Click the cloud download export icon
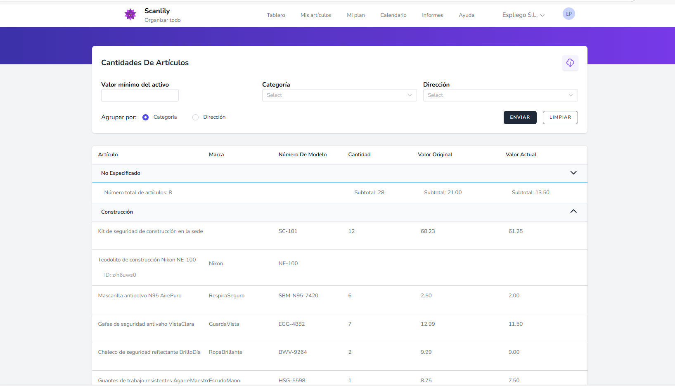Image resolution: width=675 pixels, height=386 pixels. coord(570,63)
